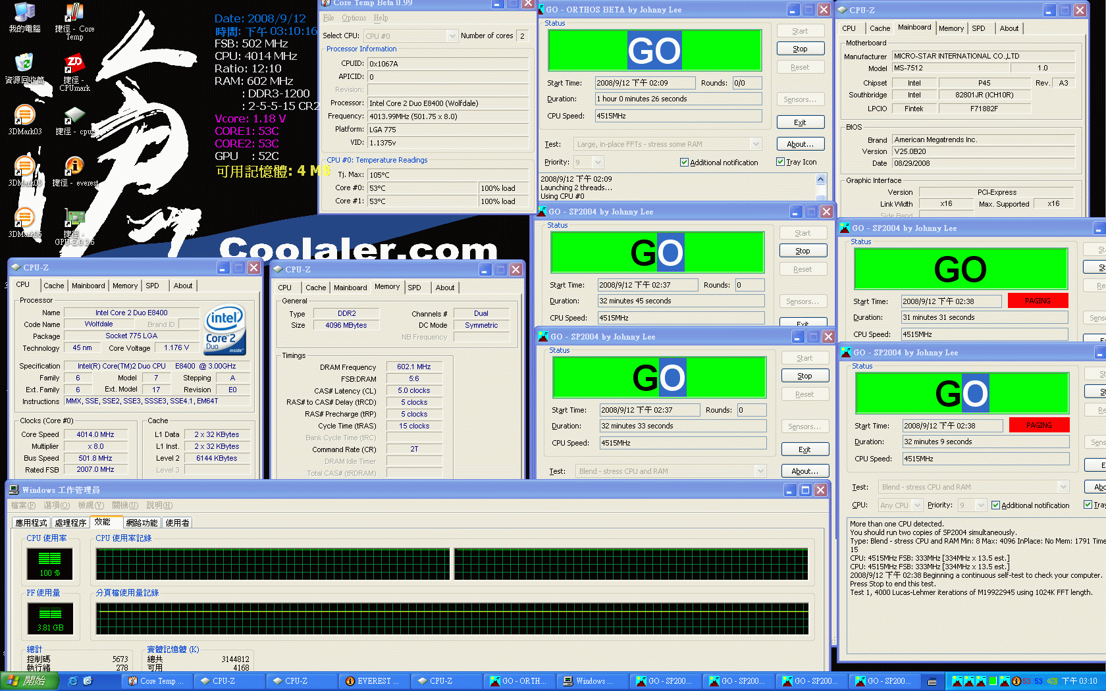Screen dimensions: 1106x691
Task: Select the Mainboard tab in the CPU-Z window showing Intel Core 2 Duo E8400
Action: click(88, 286)
